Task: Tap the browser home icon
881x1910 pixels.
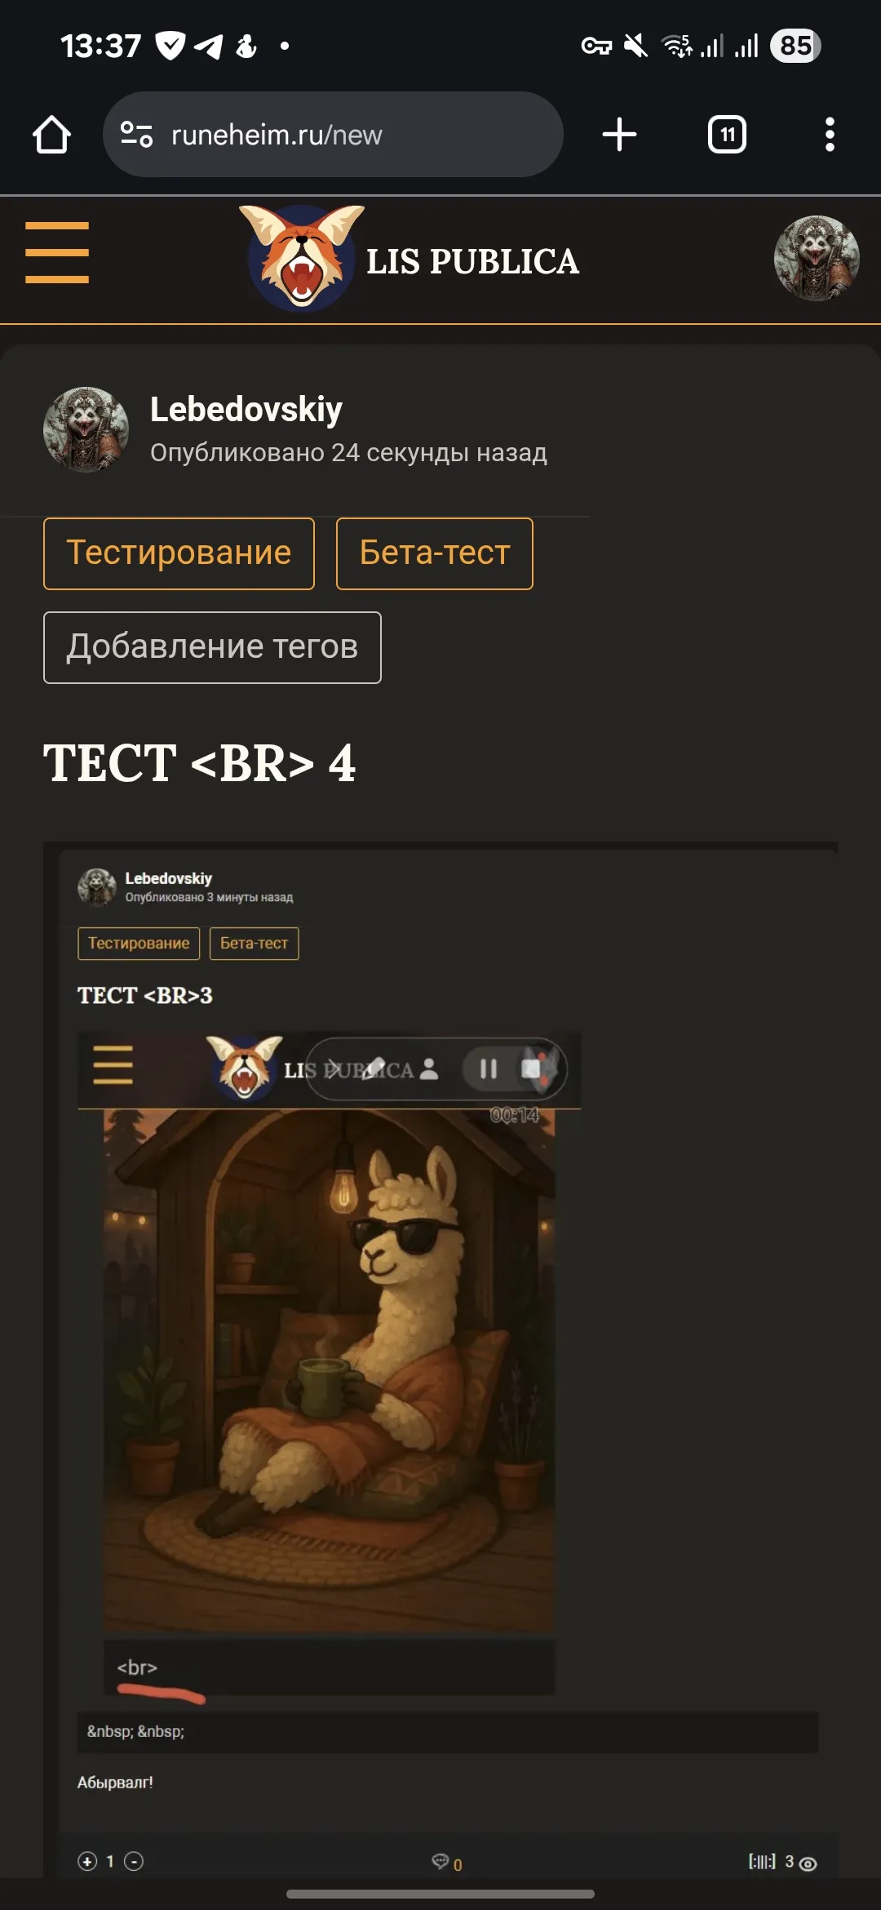Action: pos(51,135)
